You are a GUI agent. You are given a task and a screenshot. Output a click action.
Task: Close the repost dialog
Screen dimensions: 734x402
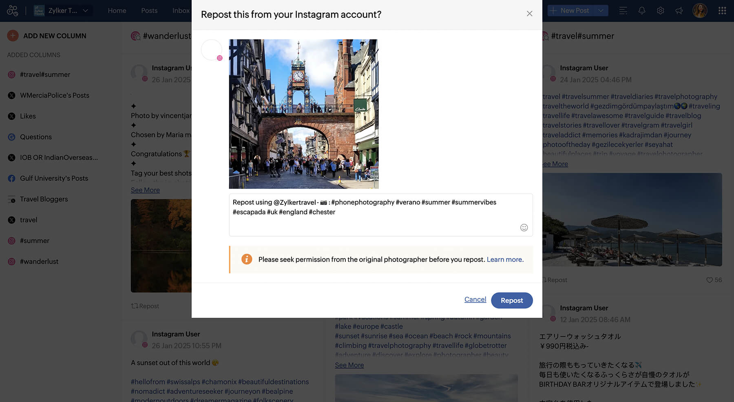pyautogui.click(x=529, y=14)
